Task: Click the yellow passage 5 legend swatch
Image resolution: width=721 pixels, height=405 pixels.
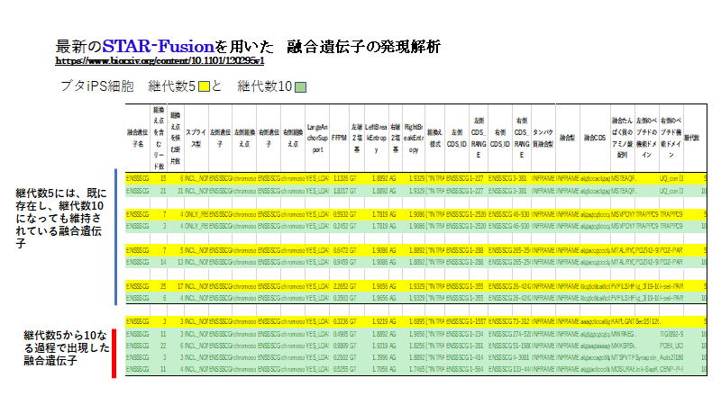Action: point(204,86)
